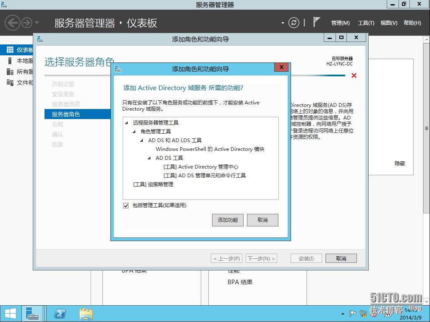The height and width of the screenshot is (322, 430).
Task: Click the popup dialog title bar icon
Action: (118, 69)
